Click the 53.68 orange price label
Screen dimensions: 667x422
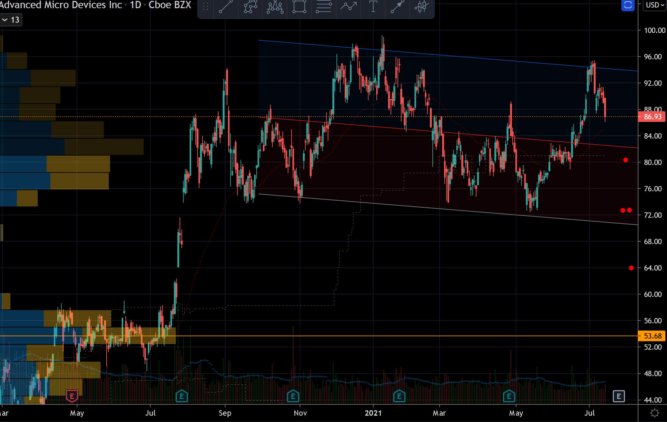(x=652, y=336)
